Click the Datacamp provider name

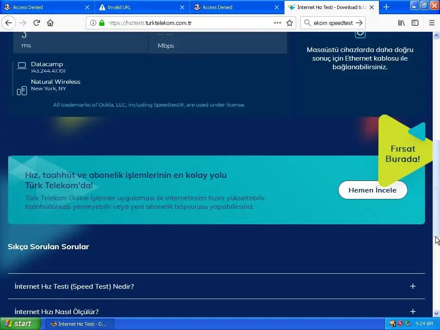(47, 64)
